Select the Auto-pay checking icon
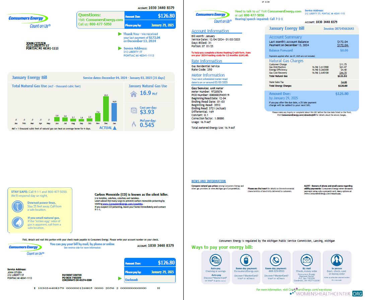Viewport: 366px width, 300px height. pos(216,261)
